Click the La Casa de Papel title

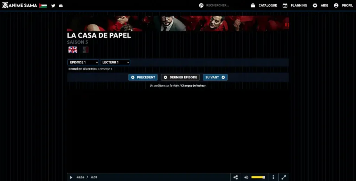pyautogui.click(x=99, y=36)
